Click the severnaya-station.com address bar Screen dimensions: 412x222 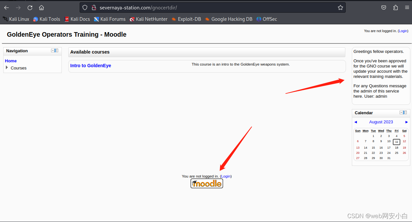(213, 7)
